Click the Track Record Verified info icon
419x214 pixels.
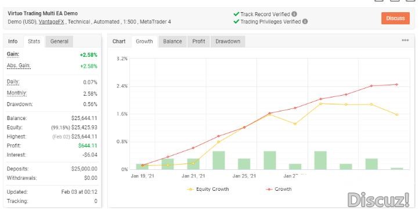tap(294, 14)
